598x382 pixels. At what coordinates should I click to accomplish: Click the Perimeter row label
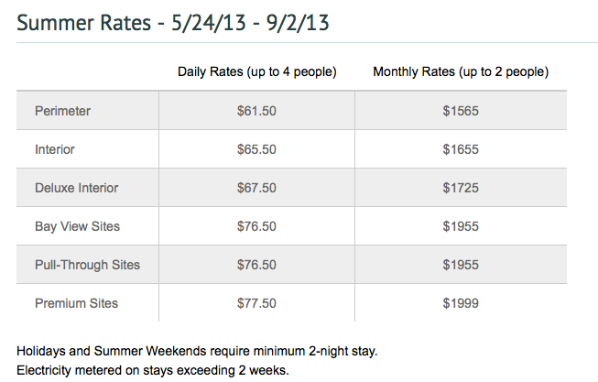point(62,111)
